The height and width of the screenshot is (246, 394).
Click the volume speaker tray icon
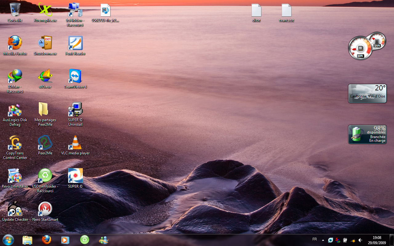coord(360,240)
